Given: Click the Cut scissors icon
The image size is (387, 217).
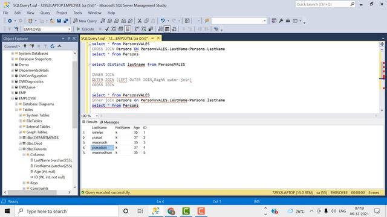Looking at the screenshot, I should coord(140,21).
